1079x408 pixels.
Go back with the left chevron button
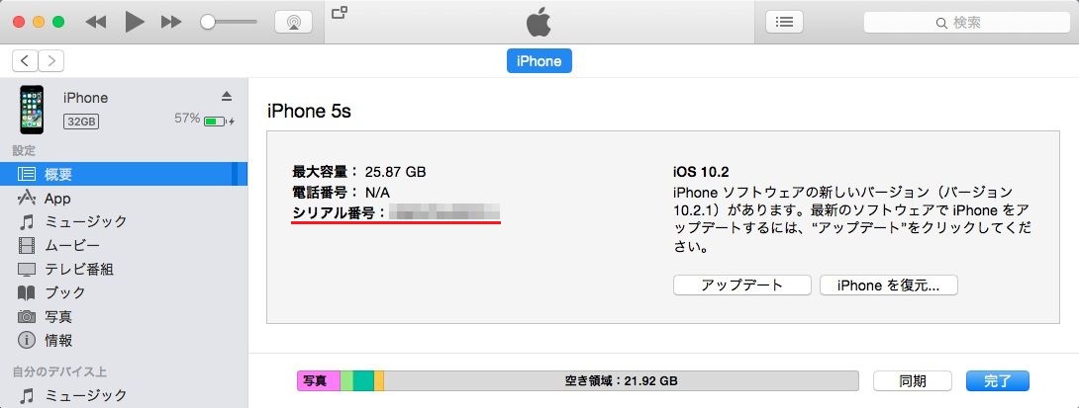point(26,61)
